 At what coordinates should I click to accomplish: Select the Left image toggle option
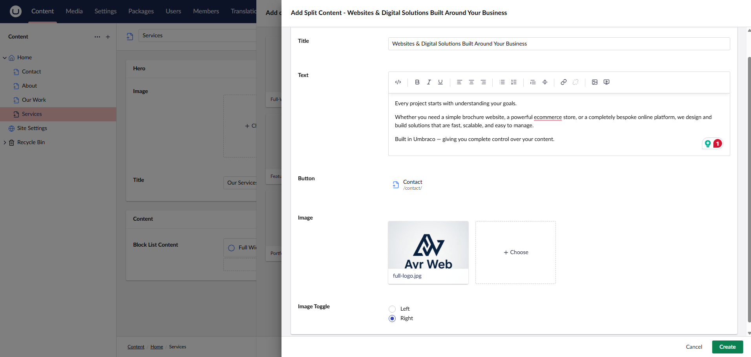coord(392,309)
